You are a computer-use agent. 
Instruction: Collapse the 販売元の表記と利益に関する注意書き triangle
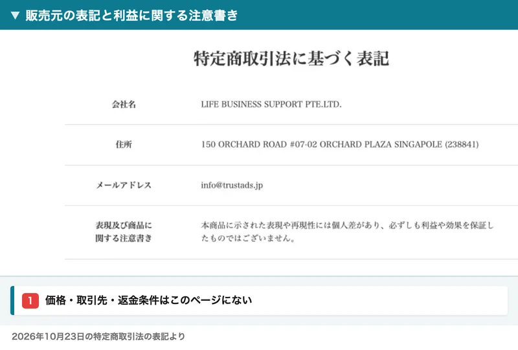pos(15,15)
